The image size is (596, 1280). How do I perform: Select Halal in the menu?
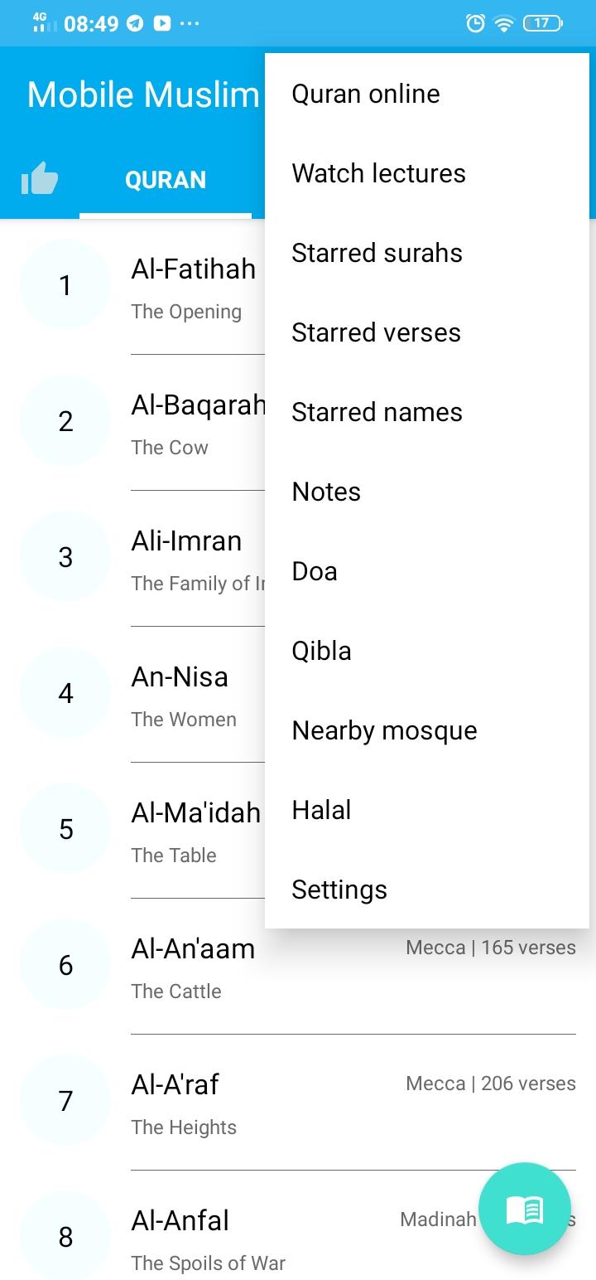pyautogui.click(x=427, y=810)
